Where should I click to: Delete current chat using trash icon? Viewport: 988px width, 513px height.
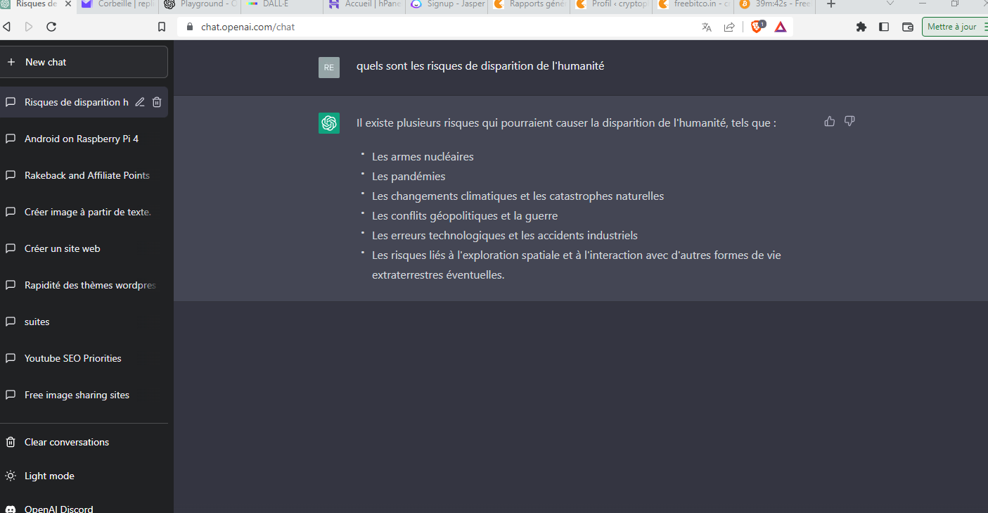[x=157, y=102]
